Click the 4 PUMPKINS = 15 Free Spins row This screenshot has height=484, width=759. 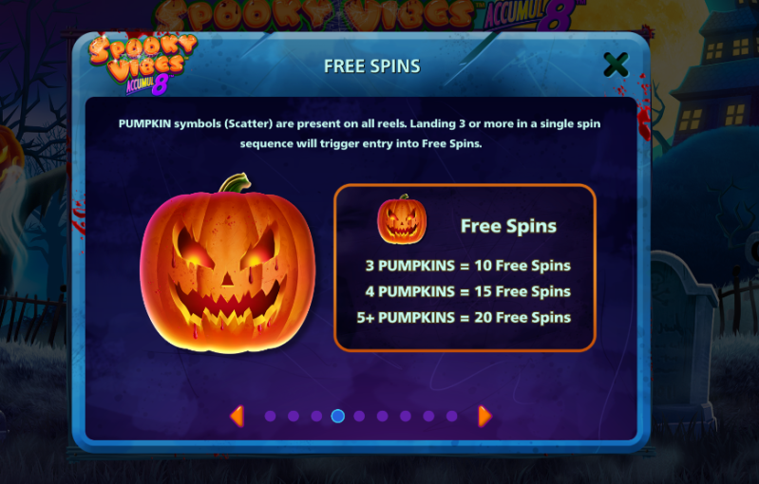click(468, 291)
